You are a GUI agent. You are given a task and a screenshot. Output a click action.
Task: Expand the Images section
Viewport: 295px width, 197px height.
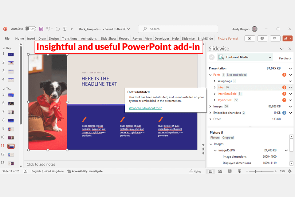(210, 107)
